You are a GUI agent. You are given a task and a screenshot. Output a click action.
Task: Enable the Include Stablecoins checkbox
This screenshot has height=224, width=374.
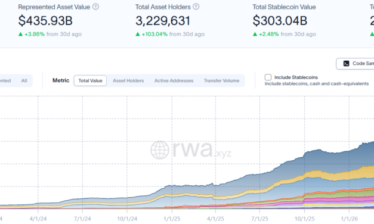click(x=268, y=77)
